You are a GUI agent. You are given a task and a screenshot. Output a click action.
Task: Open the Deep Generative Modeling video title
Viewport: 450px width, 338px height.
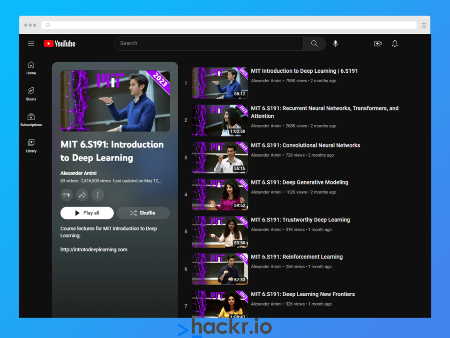(300, 183)
